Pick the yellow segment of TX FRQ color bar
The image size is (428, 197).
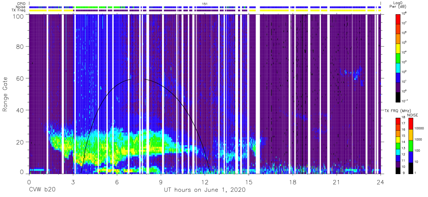point(398,139)
